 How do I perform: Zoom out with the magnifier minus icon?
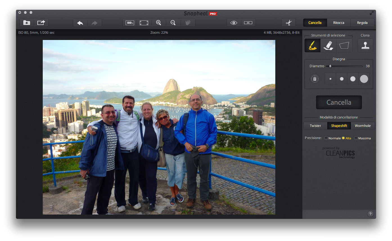(173, 23)
